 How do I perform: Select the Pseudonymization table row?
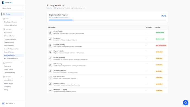pos(107,84)
